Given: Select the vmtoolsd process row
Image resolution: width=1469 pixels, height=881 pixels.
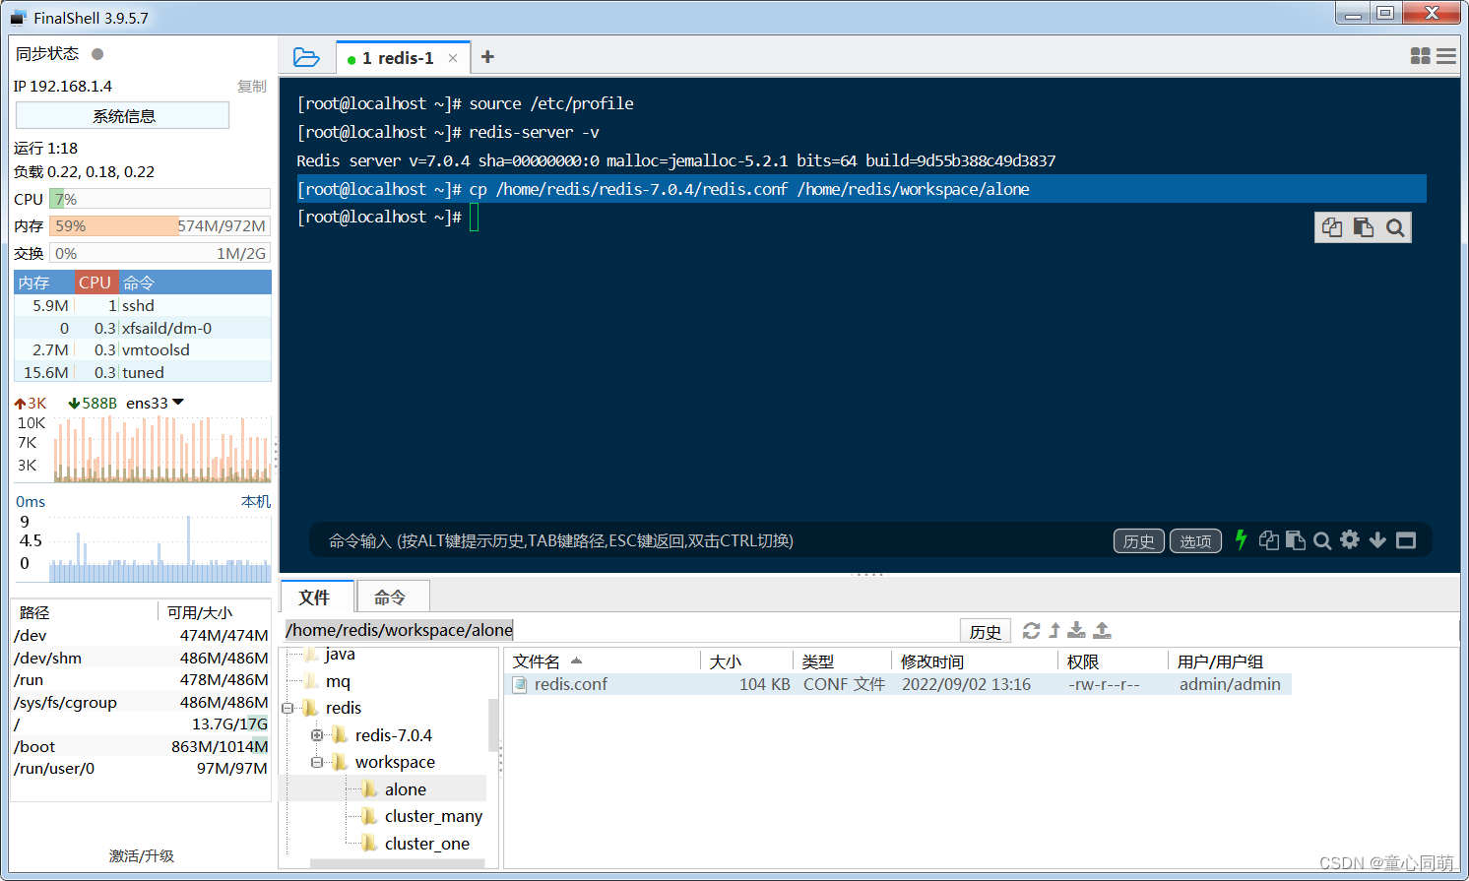Looking at the screenshot, I should (x=143, y=349).
